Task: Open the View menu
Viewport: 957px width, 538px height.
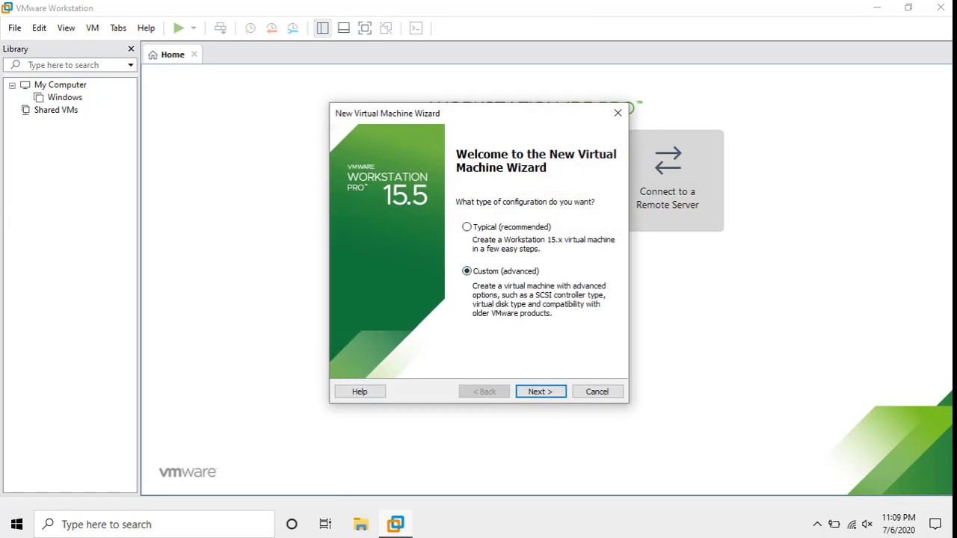Action: point(66,28)
